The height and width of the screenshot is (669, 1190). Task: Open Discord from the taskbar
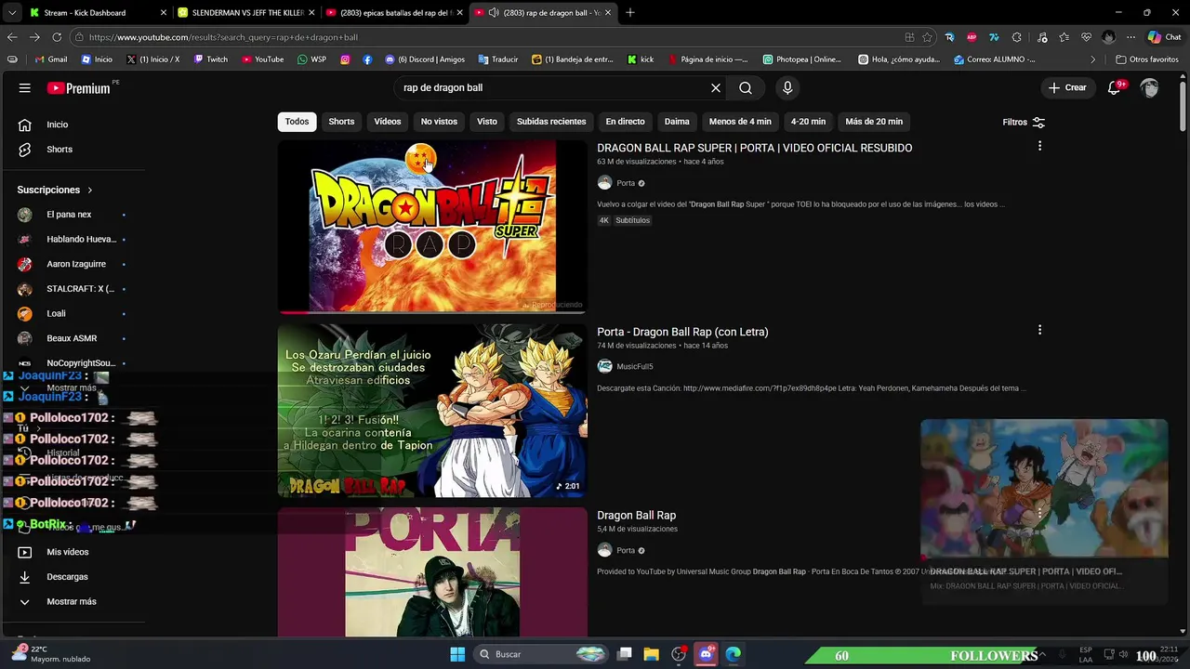tap(706, 654)
